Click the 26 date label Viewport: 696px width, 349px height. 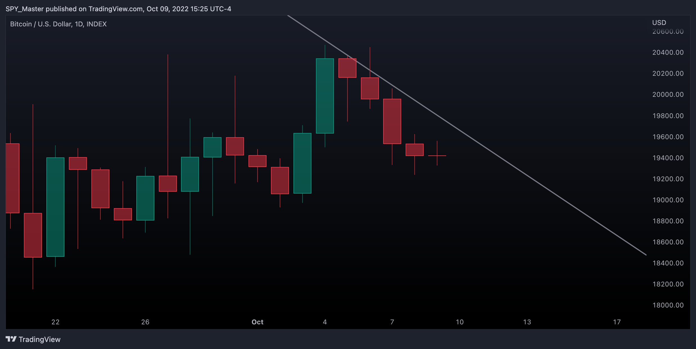145,322
